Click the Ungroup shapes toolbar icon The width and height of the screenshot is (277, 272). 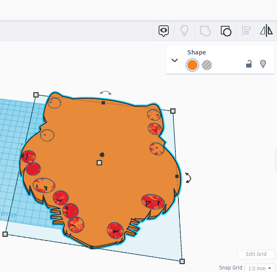(226, 31)
